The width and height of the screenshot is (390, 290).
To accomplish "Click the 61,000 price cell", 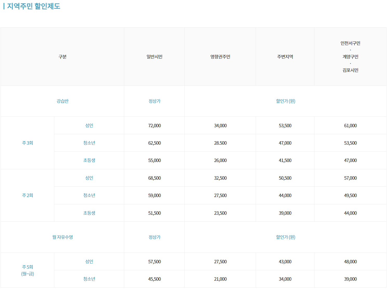I will tap(350, 126).
